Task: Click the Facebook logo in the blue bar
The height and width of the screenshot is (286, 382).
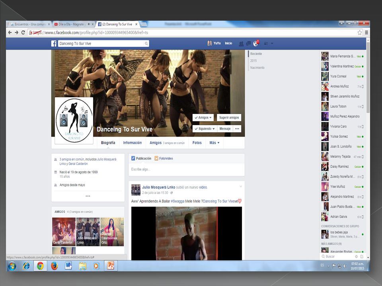Action: tap(54, 44)
